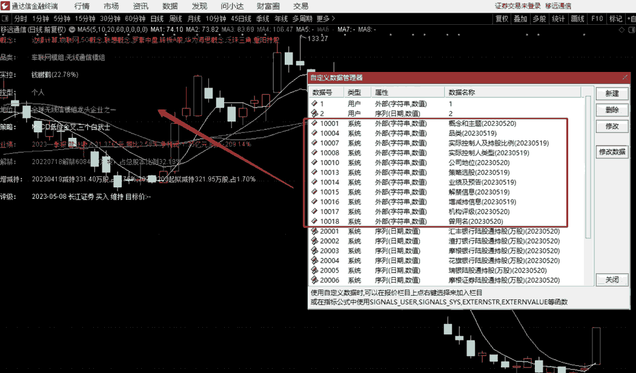Switch chart to 分时 view
Screen dimensions: 636x373
[20, 19]
